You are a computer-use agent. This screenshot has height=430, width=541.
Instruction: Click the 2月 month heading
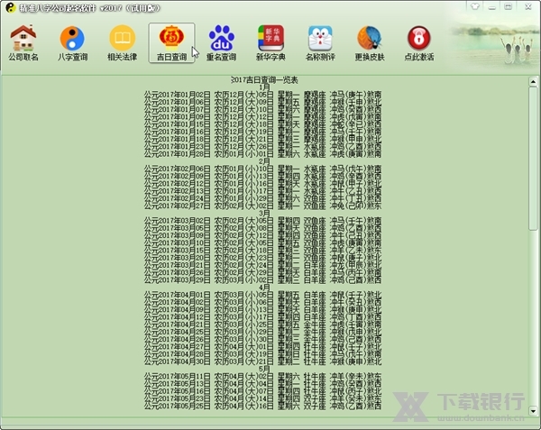[264, 161]
